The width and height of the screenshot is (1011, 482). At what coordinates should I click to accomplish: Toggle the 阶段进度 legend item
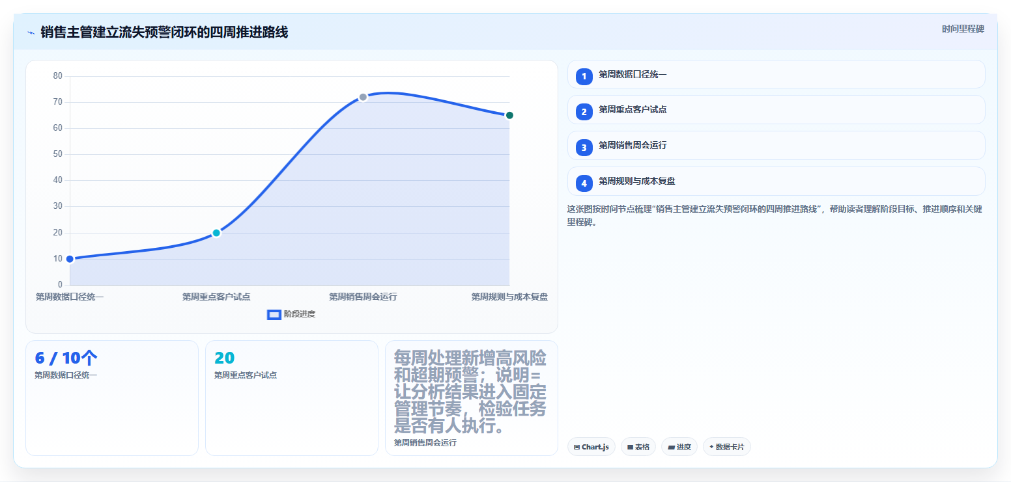coord(292,314)
